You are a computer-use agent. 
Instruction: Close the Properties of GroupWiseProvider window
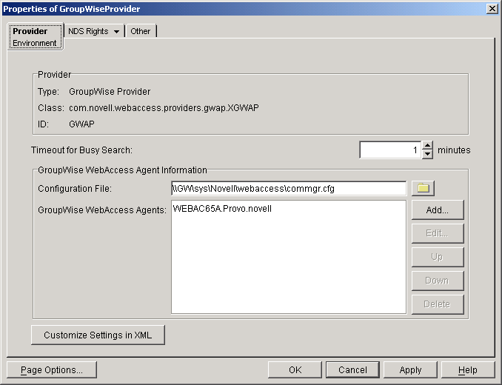(492, 9)
